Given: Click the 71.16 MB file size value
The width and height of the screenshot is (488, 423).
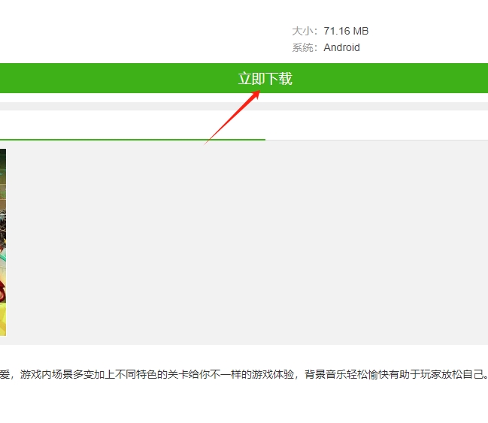Looking at the screenshot, I should (x=346, y=31).
